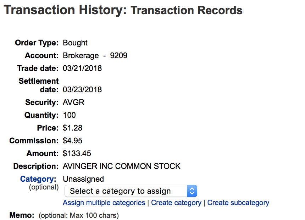Click the Transaction Records subheading text

point(187,11)
